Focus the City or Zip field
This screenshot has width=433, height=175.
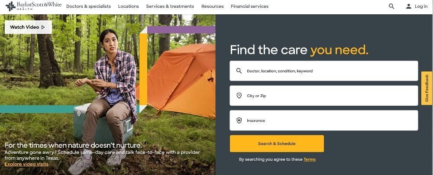[x=323, y=96]
